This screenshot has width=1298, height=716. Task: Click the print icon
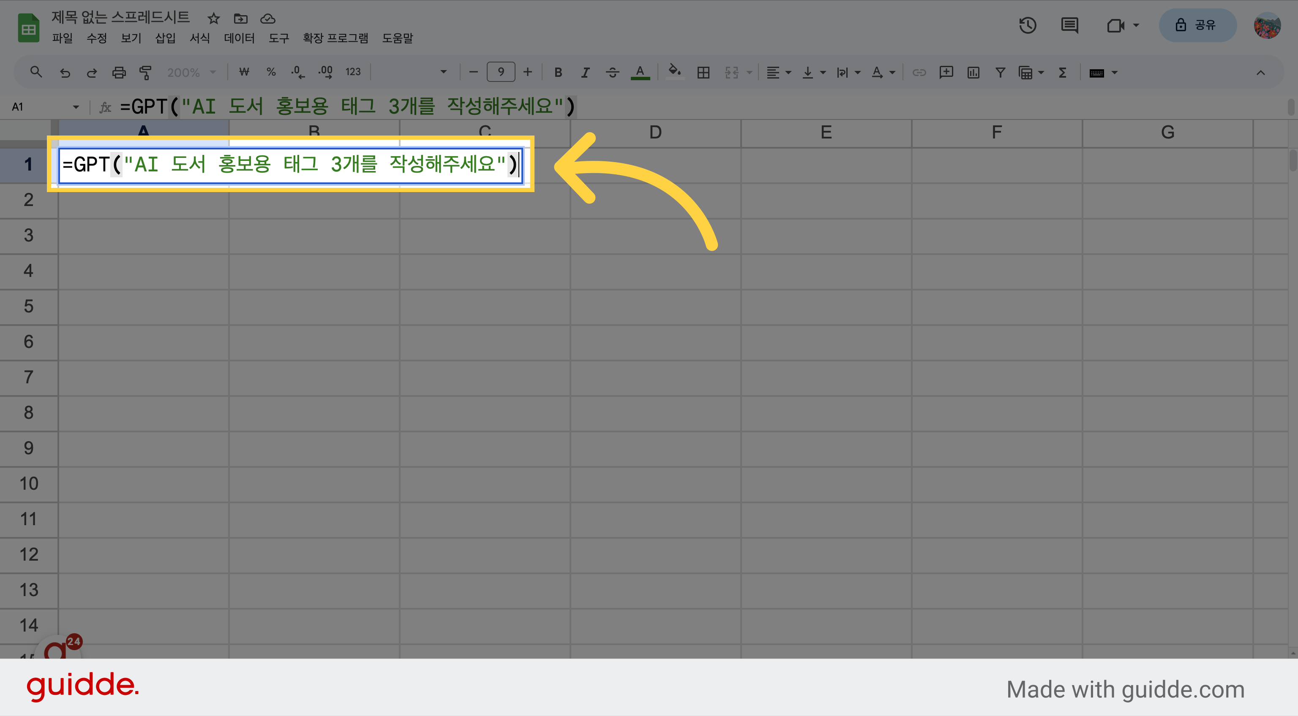tap(119, 73)
